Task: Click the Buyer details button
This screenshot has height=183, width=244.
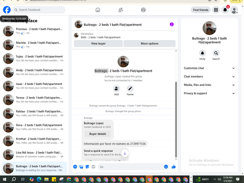Action: 98,134
